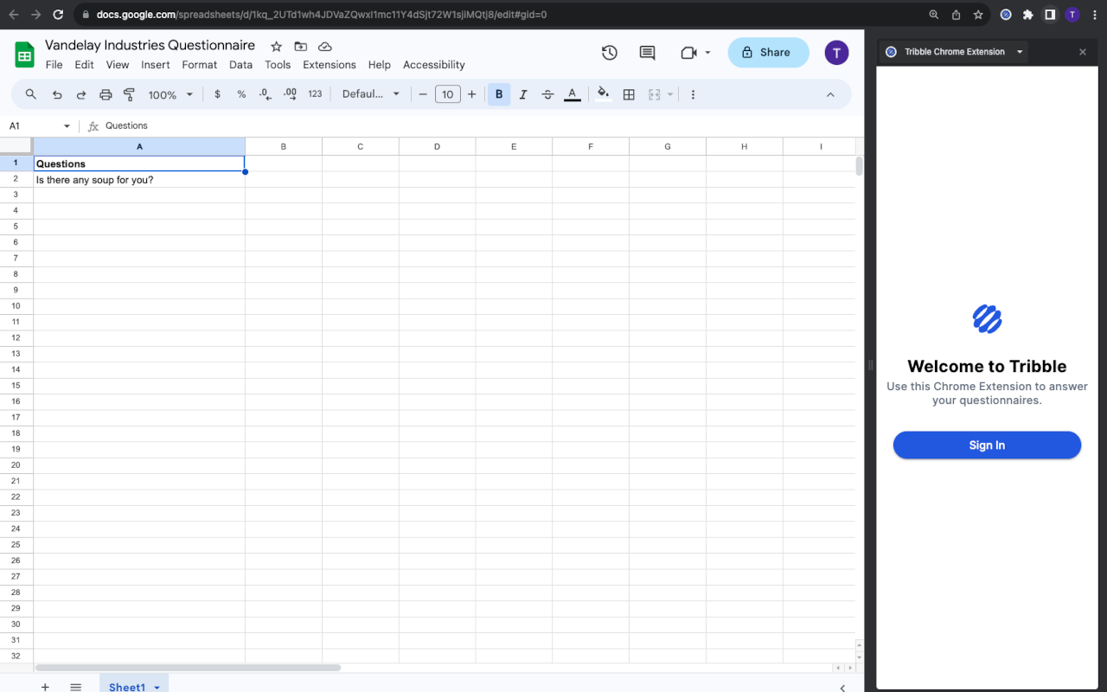Image resolution: width=1107 pixels, height=692 pixels.
Task: Click the Share button
Action: pos(768,52)
